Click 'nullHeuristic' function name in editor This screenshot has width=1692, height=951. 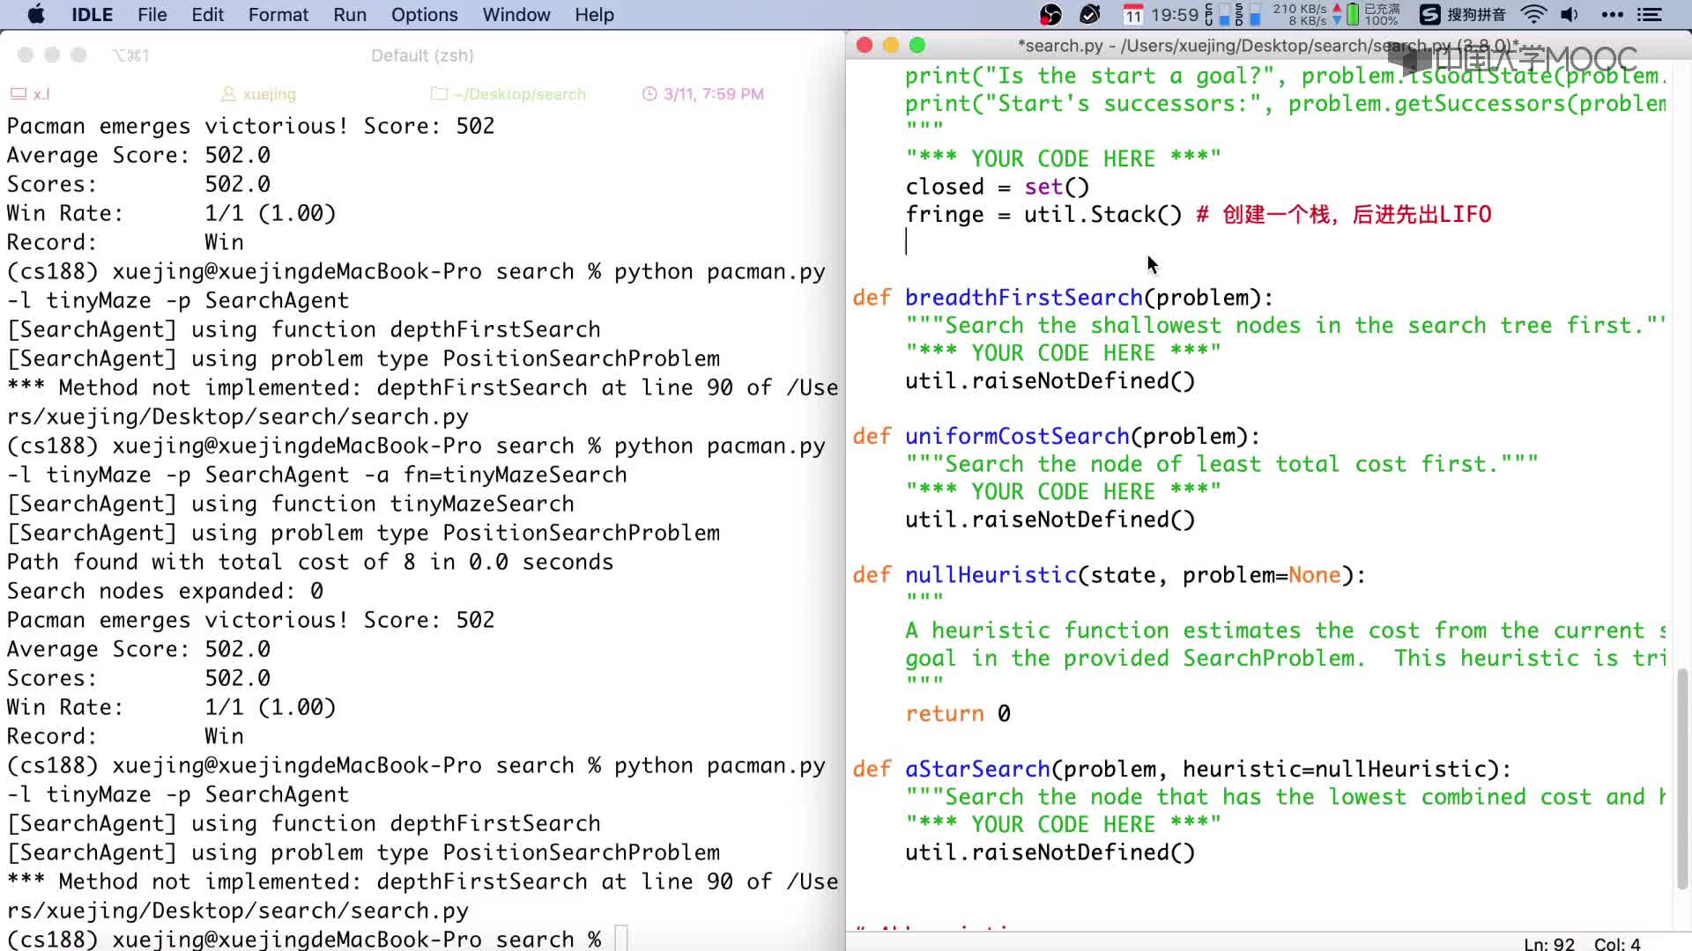tap(991, 575)
